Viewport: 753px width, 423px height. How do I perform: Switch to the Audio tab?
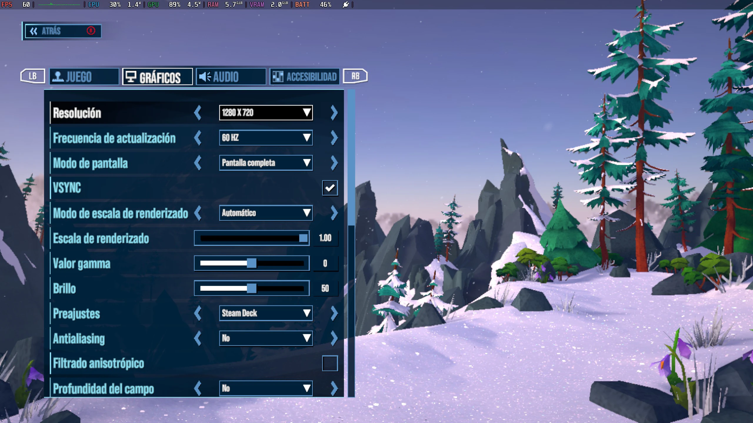tap(231, 76)
